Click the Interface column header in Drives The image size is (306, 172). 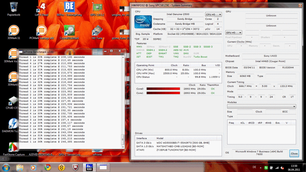(x=145, y=138)
